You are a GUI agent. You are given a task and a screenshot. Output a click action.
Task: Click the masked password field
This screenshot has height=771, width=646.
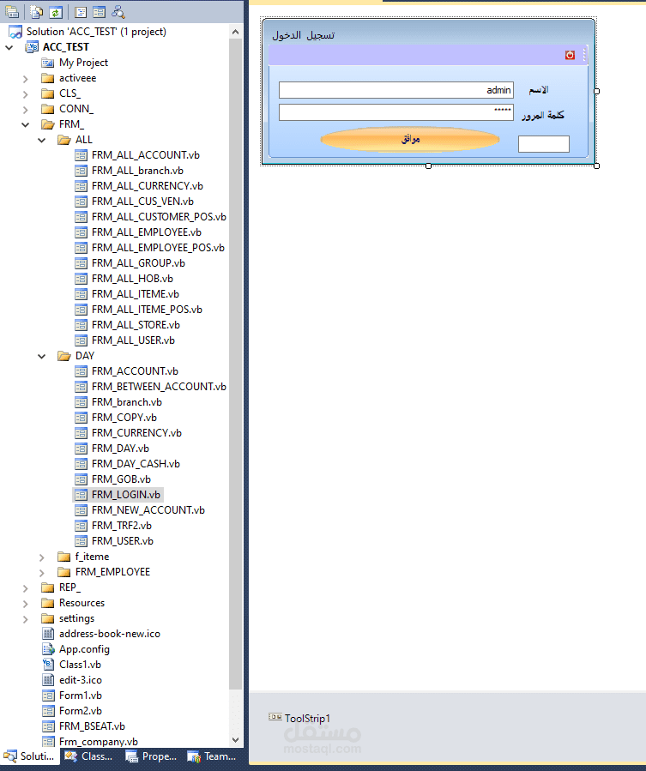coord(396,112)
